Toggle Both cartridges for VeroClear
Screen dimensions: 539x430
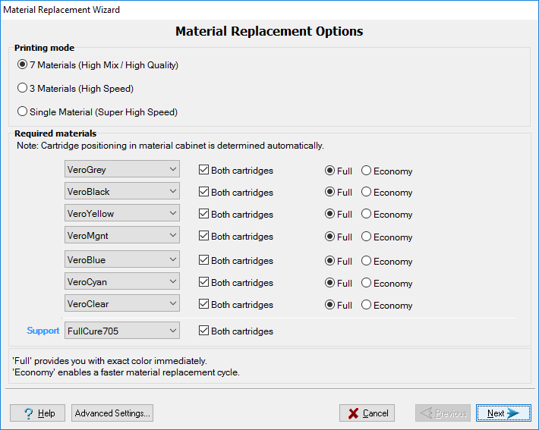click(204, 305)
